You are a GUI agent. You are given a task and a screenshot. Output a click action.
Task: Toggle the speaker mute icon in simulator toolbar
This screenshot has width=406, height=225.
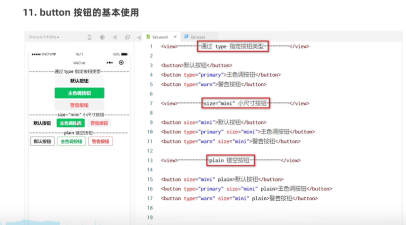click(x=115, y=37)
